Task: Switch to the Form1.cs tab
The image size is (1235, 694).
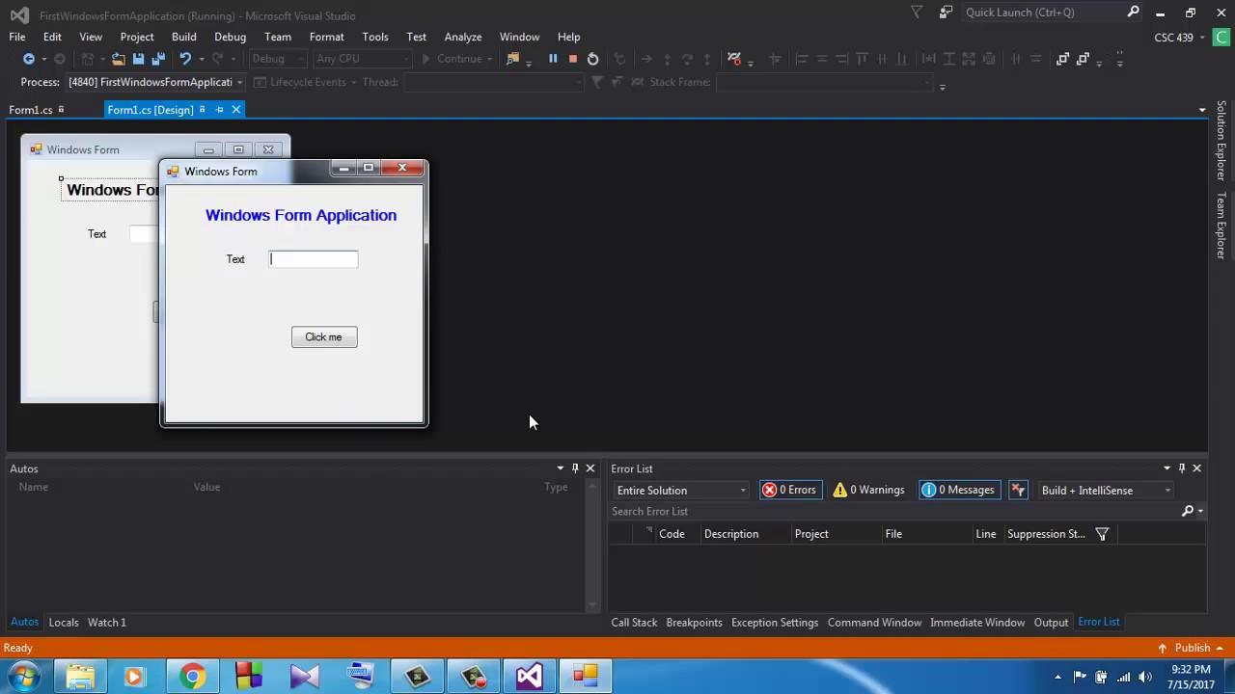Action: point(31,110)
